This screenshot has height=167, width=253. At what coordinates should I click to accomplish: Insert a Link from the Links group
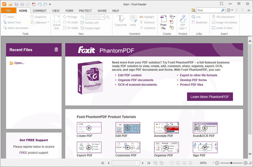pos(196,17)
